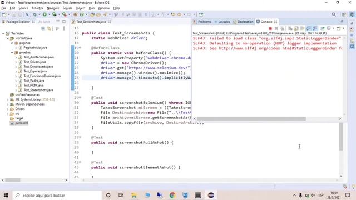Terminate the console with red stop icon

tap(270, 28)
